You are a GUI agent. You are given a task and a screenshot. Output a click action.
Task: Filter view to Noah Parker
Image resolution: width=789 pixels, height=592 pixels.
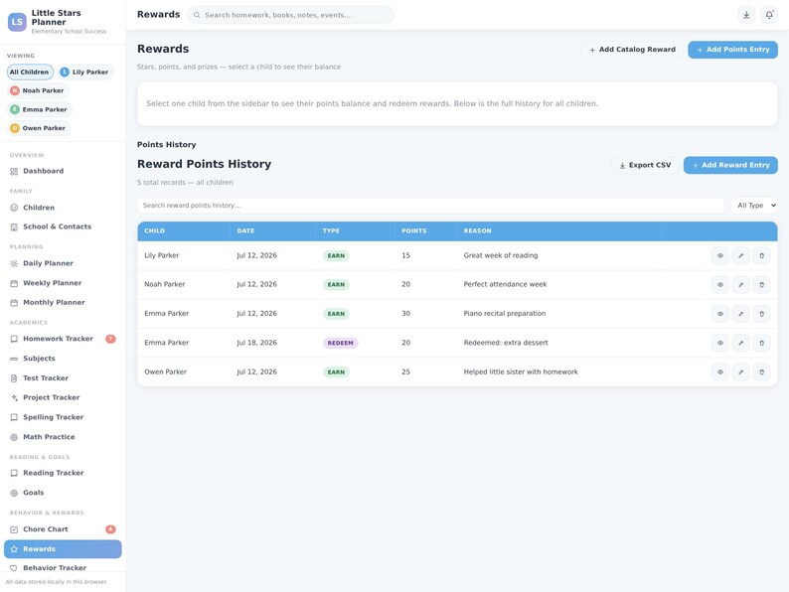pos(38,90)
